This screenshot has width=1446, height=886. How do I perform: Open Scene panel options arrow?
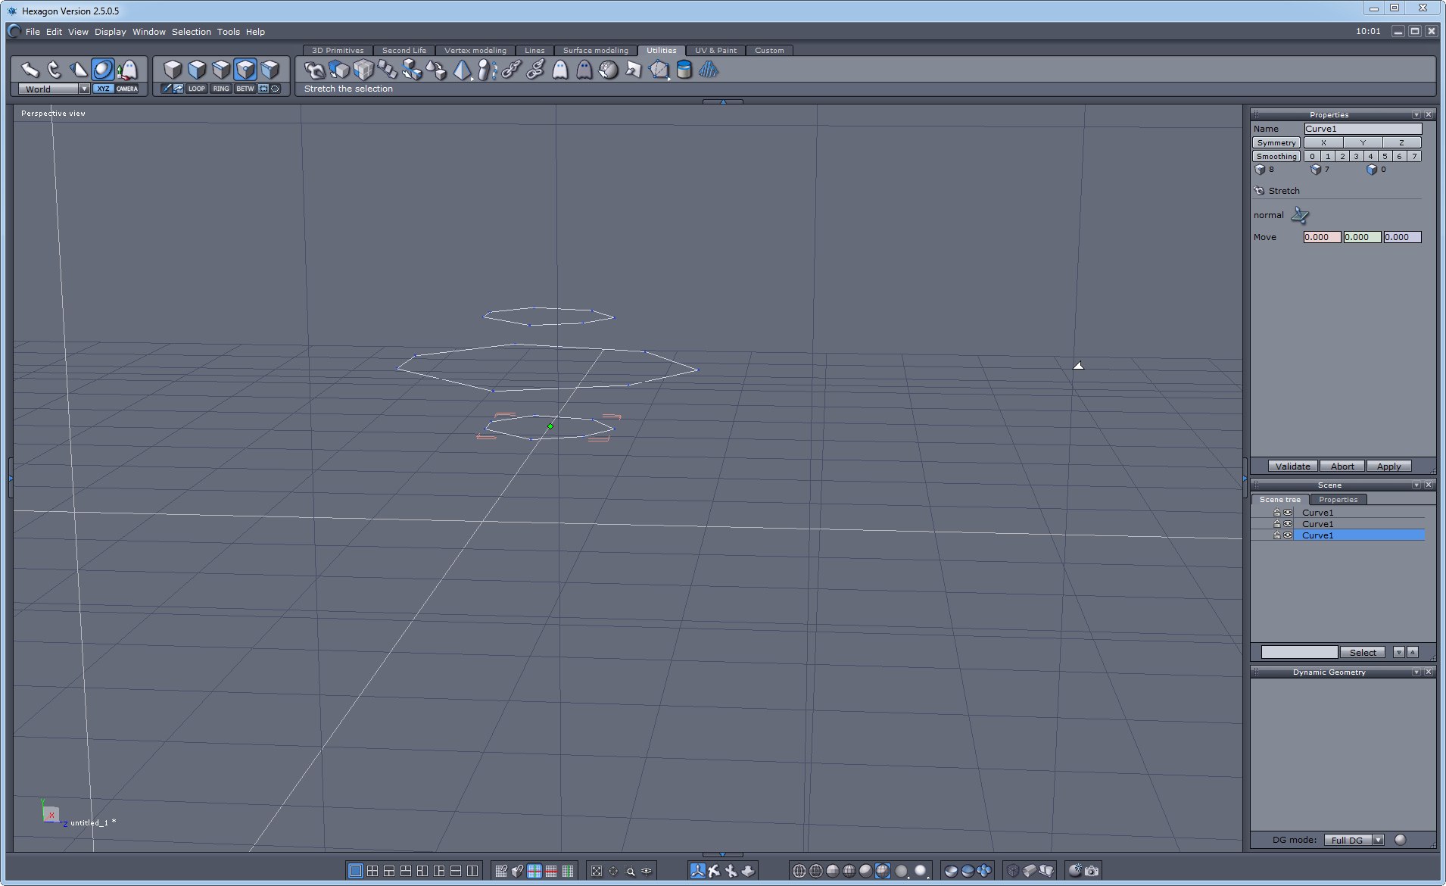[x=1416, y=485]
